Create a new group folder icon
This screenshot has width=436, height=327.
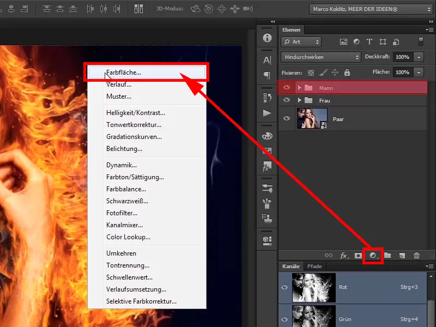coord(387,255)
